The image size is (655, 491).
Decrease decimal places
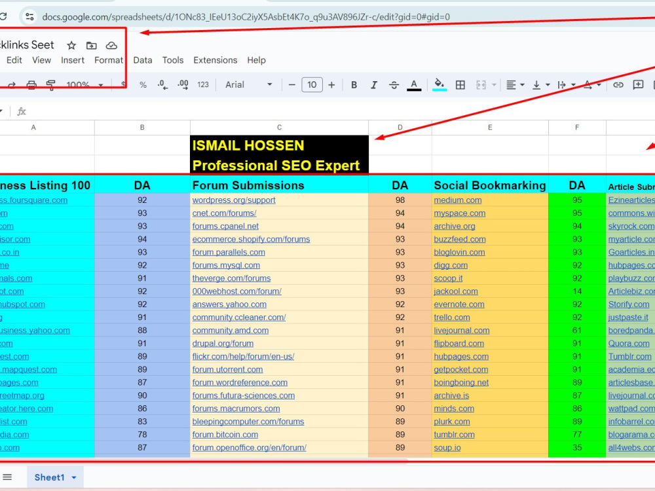click(x=162, y=85)
